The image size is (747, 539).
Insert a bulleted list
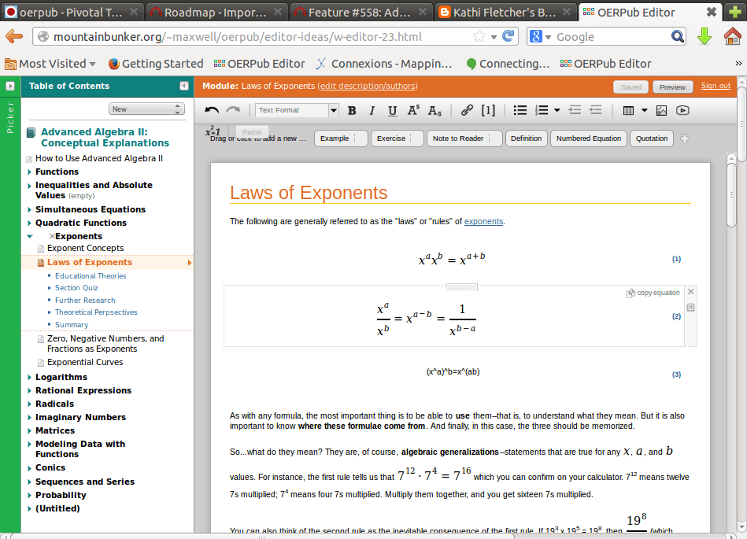[x=520, y=111]
